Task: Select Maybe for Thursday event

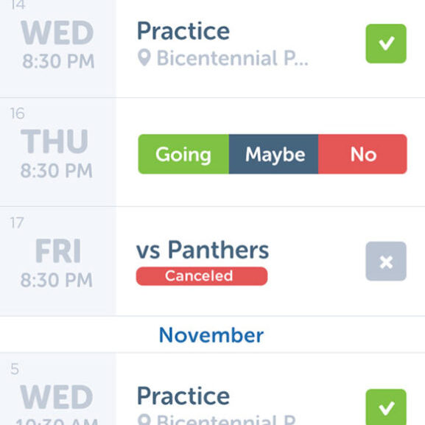Action: [273, 154]
